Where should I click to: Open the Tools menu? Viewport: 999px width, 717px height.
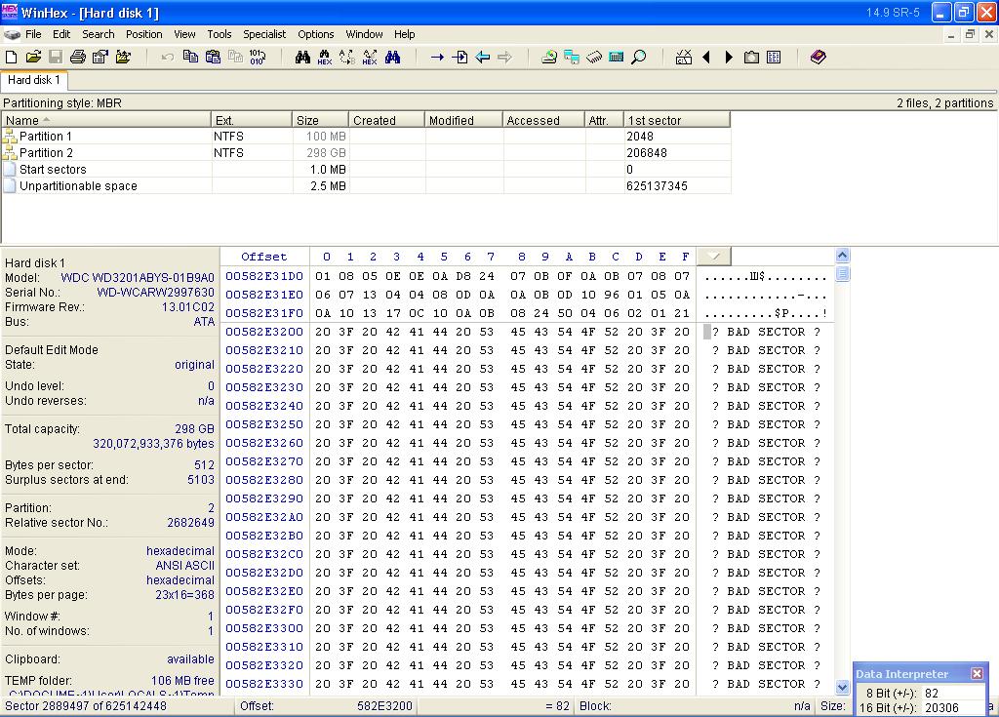pyautogui.click(x=220, y=34)
